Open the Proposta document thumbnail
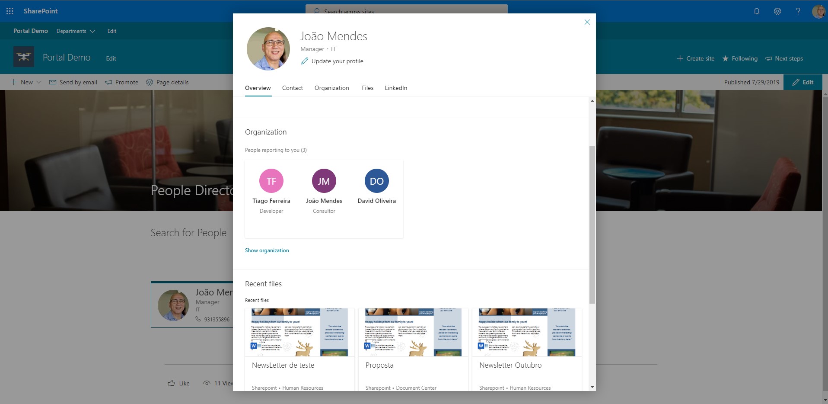 (x=413, y=332)
